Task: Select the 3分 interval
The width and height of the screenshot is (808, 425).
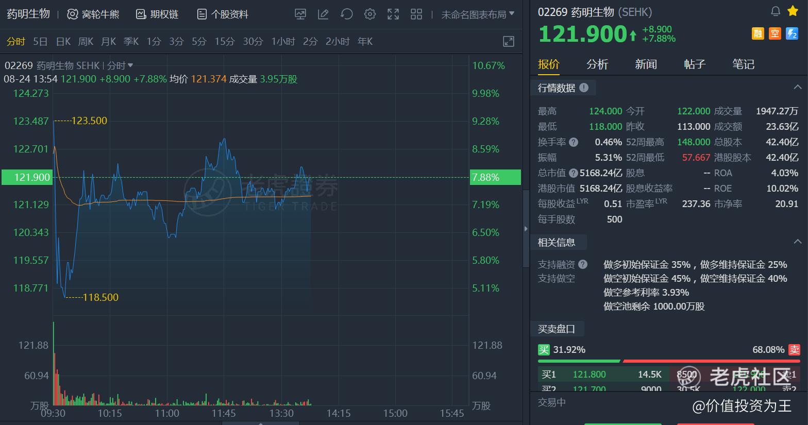Action: 176,42
